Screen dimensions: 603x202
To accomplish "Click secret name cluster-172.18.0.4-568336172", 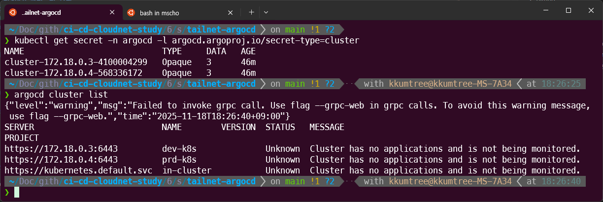I will pos(73,73).
